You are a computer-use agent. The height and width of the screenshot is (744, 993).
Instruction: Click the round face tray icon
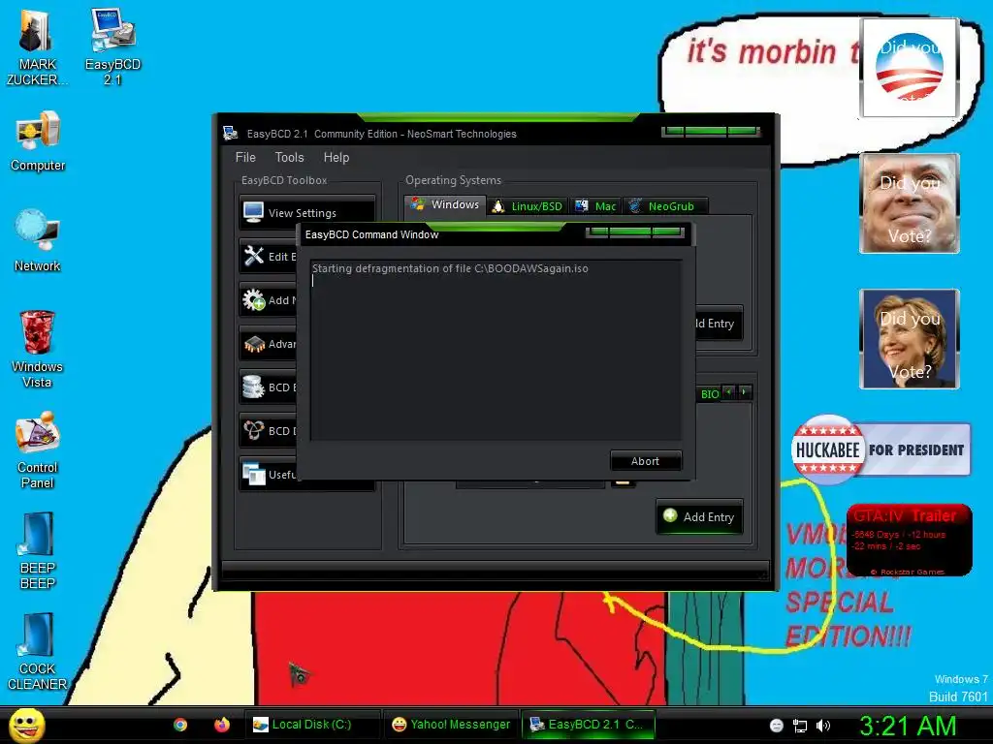(x=777, y=726)
